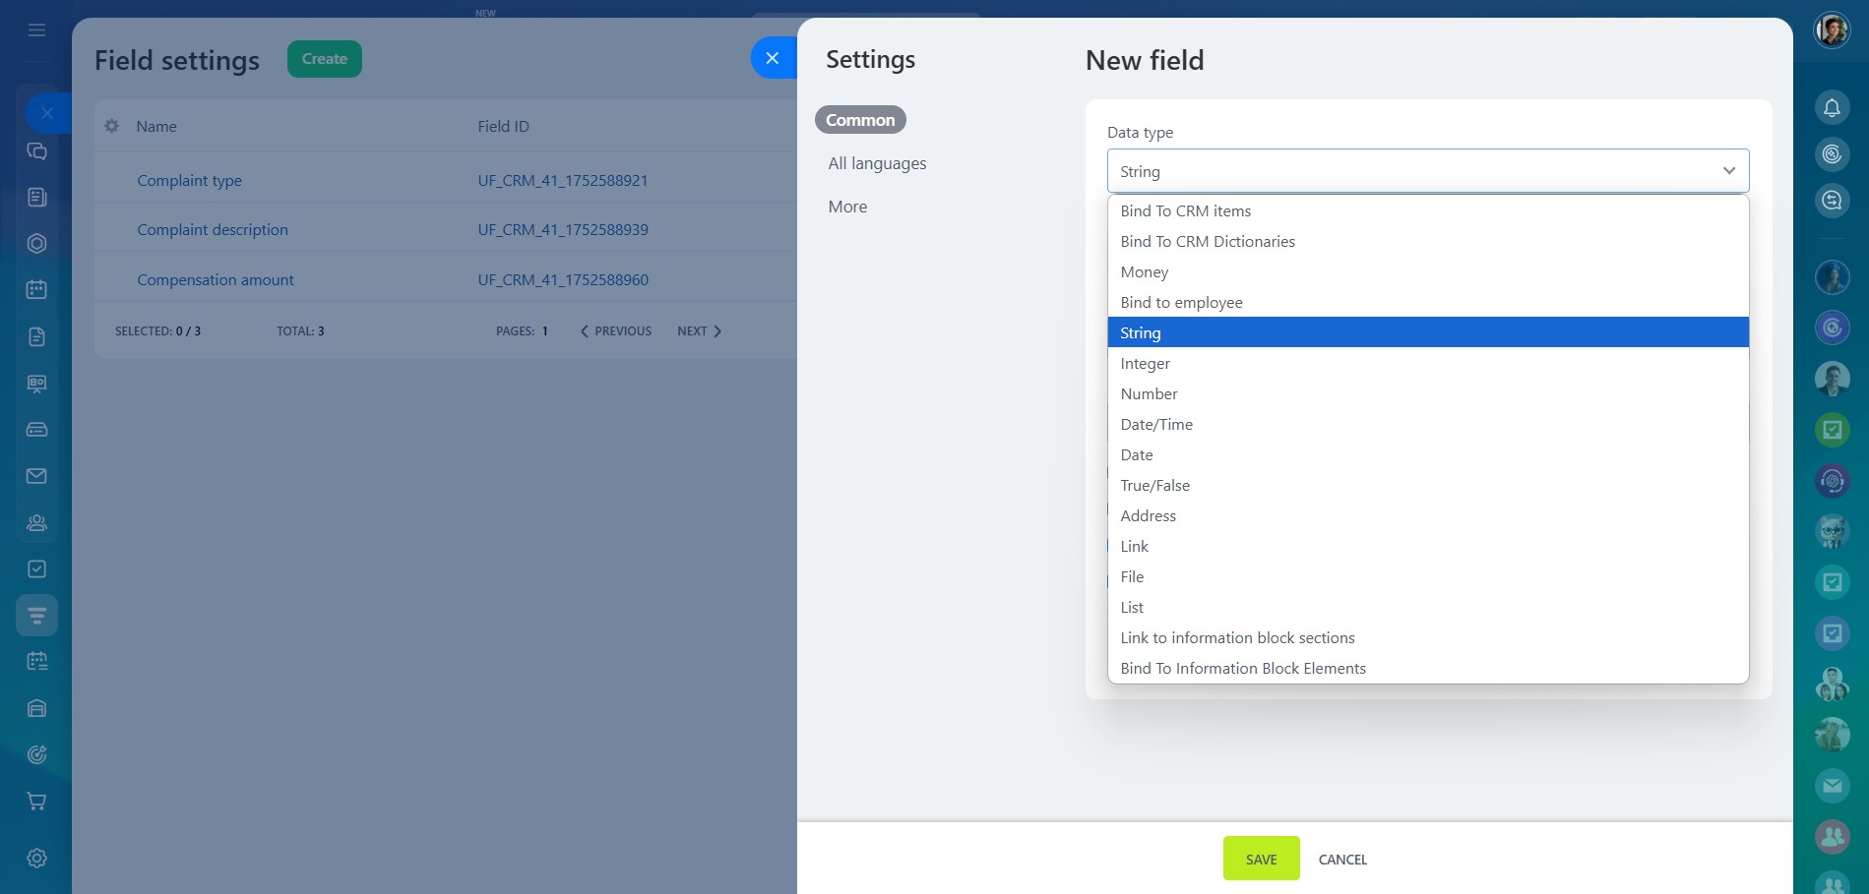Click the user profile avatar at top right

tap(1832, 30)
